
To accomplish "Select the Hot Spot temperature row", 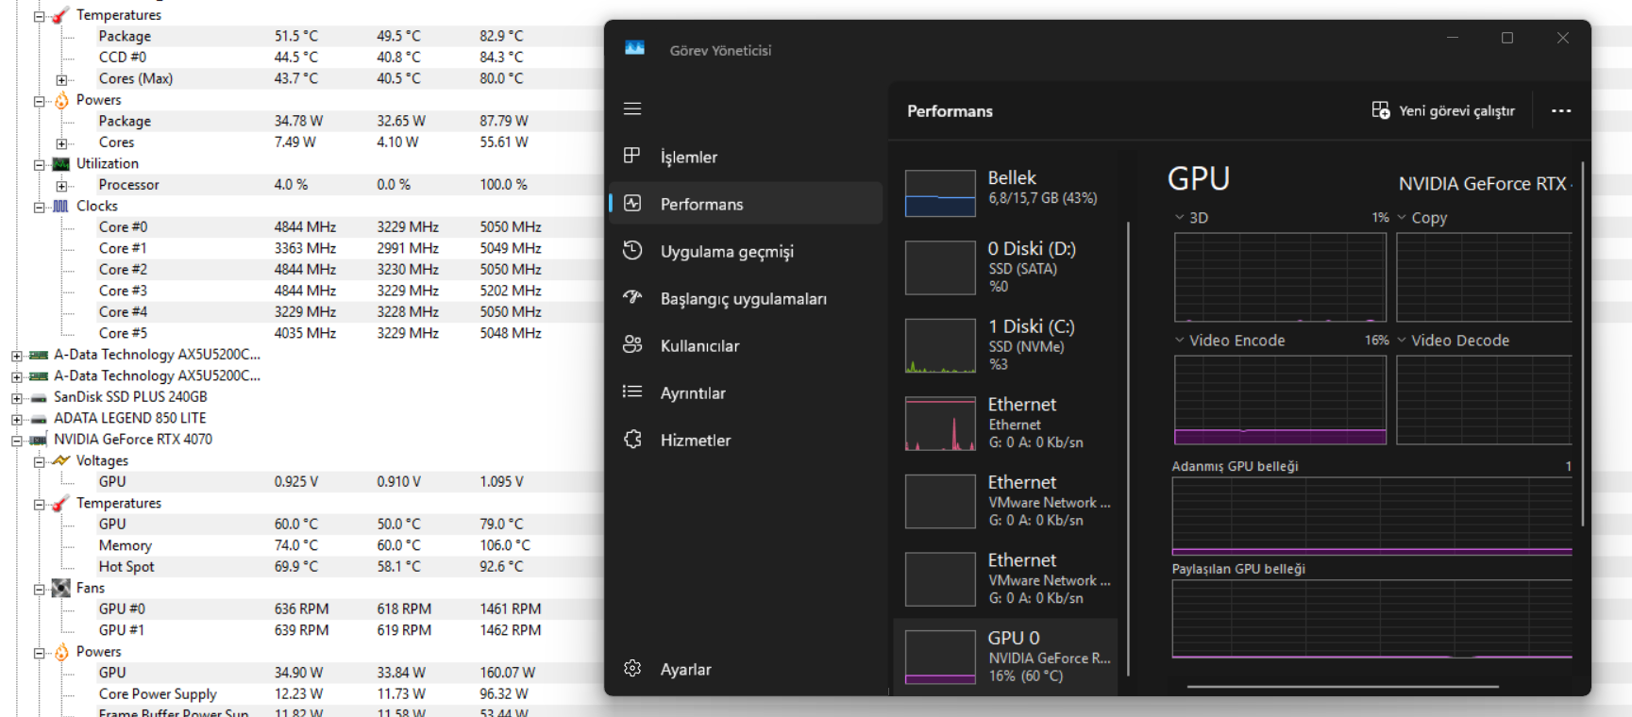I will 320,567.
